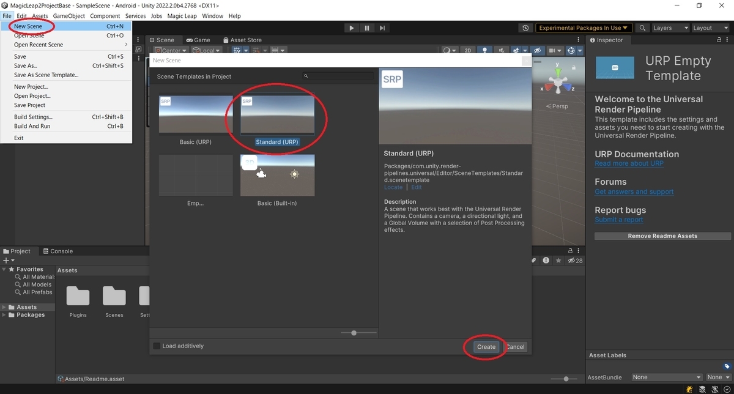The width and height of the screenshot is (734, 394).
Task: Toggle hidden packages count eye icon showing 28
Action: [575, 260]
